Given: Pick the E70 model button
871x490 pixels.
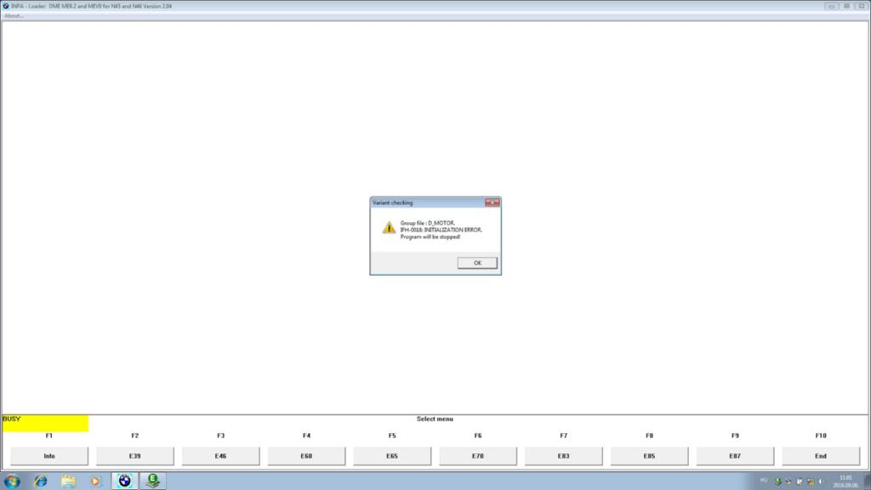Looking at the screenshot, I should pos(478,456).
